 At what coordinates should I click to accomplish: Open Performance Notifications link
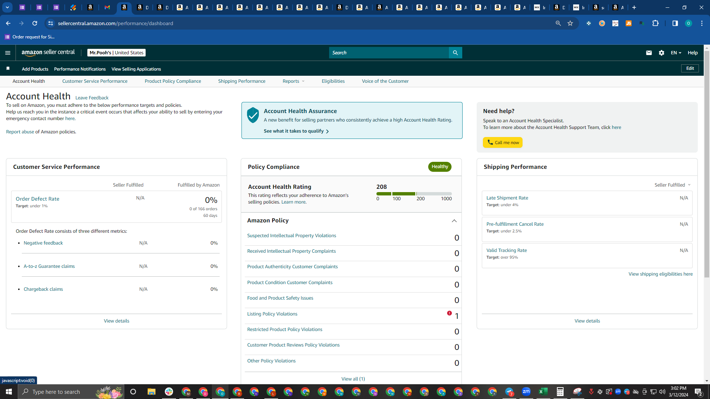point(80,69)
